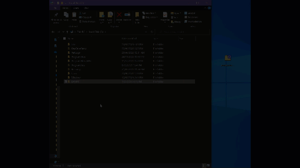Open the address bar history dropdown
Screen dimensions: 300x168
coord(146,32)
